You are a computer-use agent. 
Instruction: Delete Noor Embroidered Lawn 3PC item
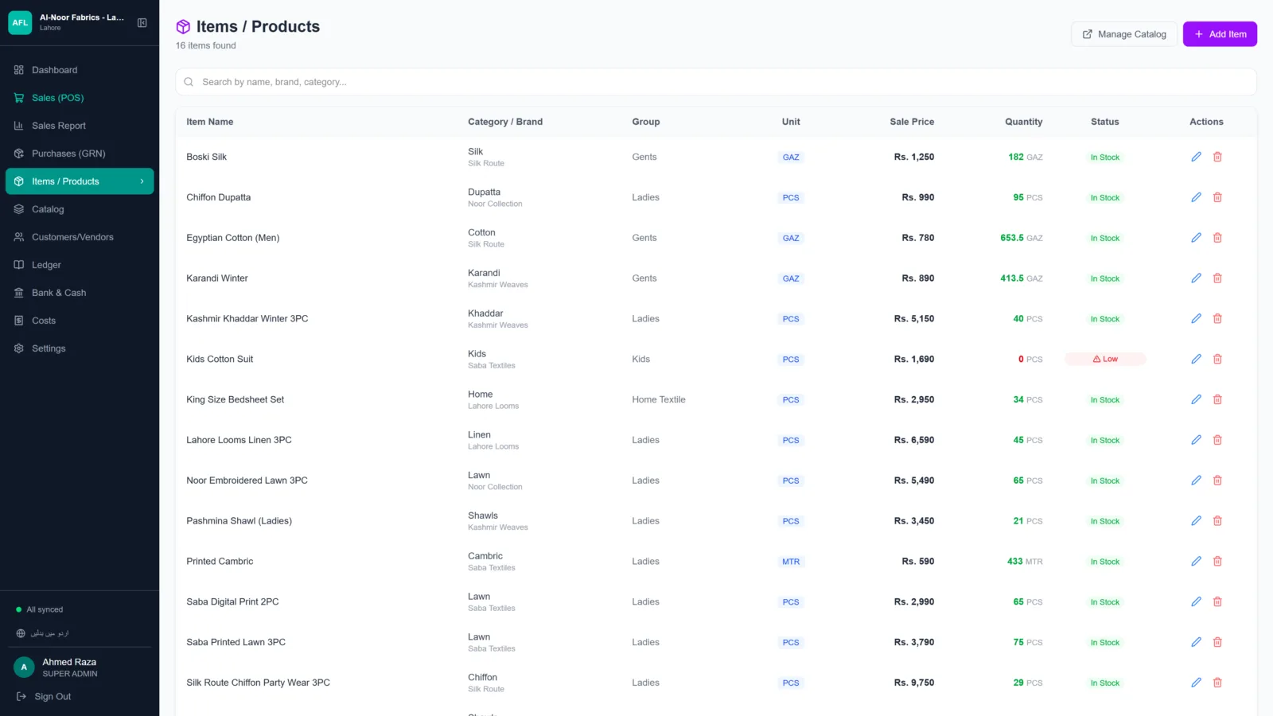click(x=1217, y=481)
